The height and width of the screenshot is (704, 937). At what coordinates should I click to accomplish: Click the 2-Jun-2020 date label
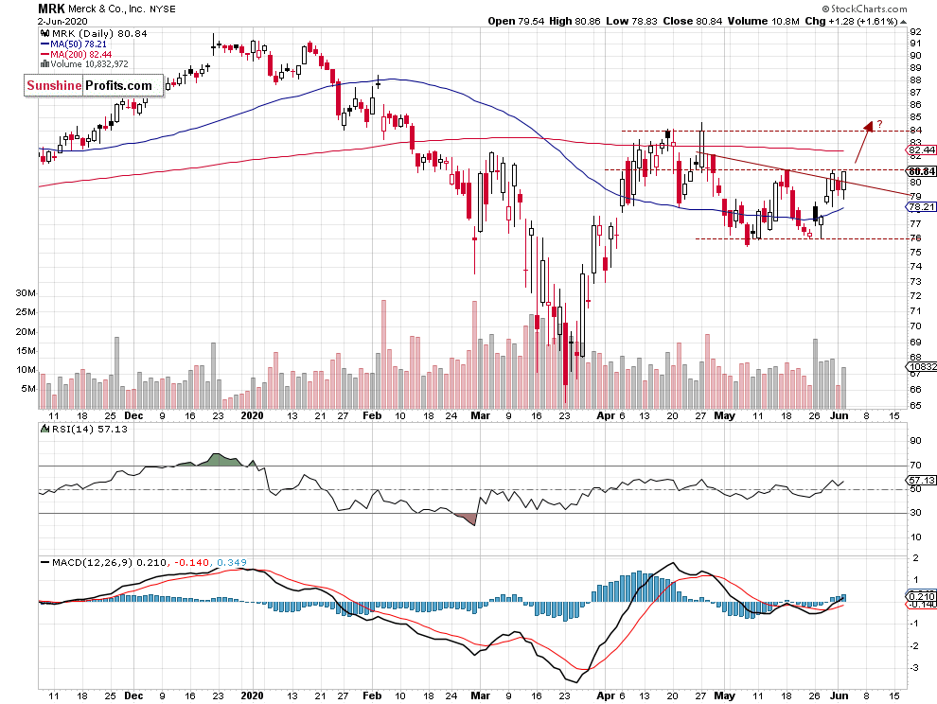pyautogui.click(x=62, y=22)
